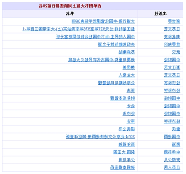Viewport: 186px width, 174px height.
Task: Click the 经济法 book title
Action: 129,114
